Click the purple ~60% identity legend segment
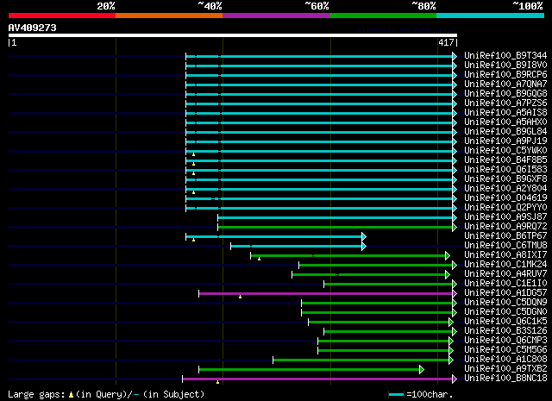Viewport: 552px width, 401px height. 276,16
